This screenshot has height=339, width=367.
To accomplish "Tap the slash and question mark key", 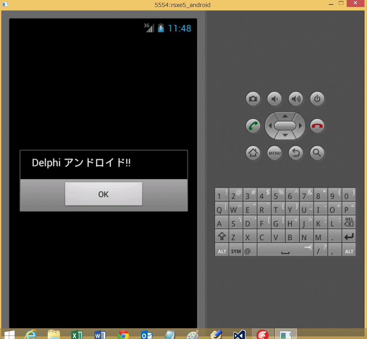I will pyautogui.click(x=321, y=250).
